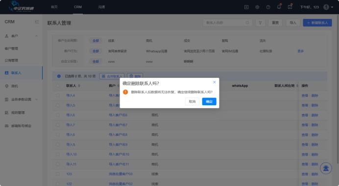Click the search magnifier icon
The height and width of the screenshot is (186, 339).
click(x=247, y=23)
